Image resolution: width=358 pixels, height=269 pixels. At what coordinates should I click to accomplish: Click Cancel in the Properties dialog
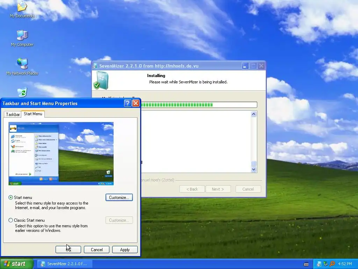tap(96, 249)
